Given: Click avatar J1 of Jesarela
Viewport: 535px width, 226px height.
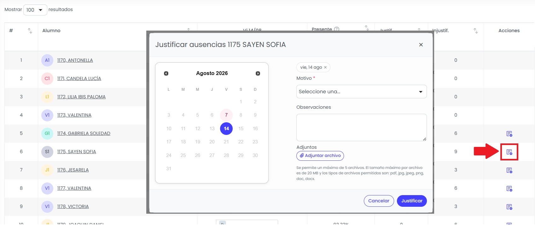Looking at the screenshot, I should 47,170.
